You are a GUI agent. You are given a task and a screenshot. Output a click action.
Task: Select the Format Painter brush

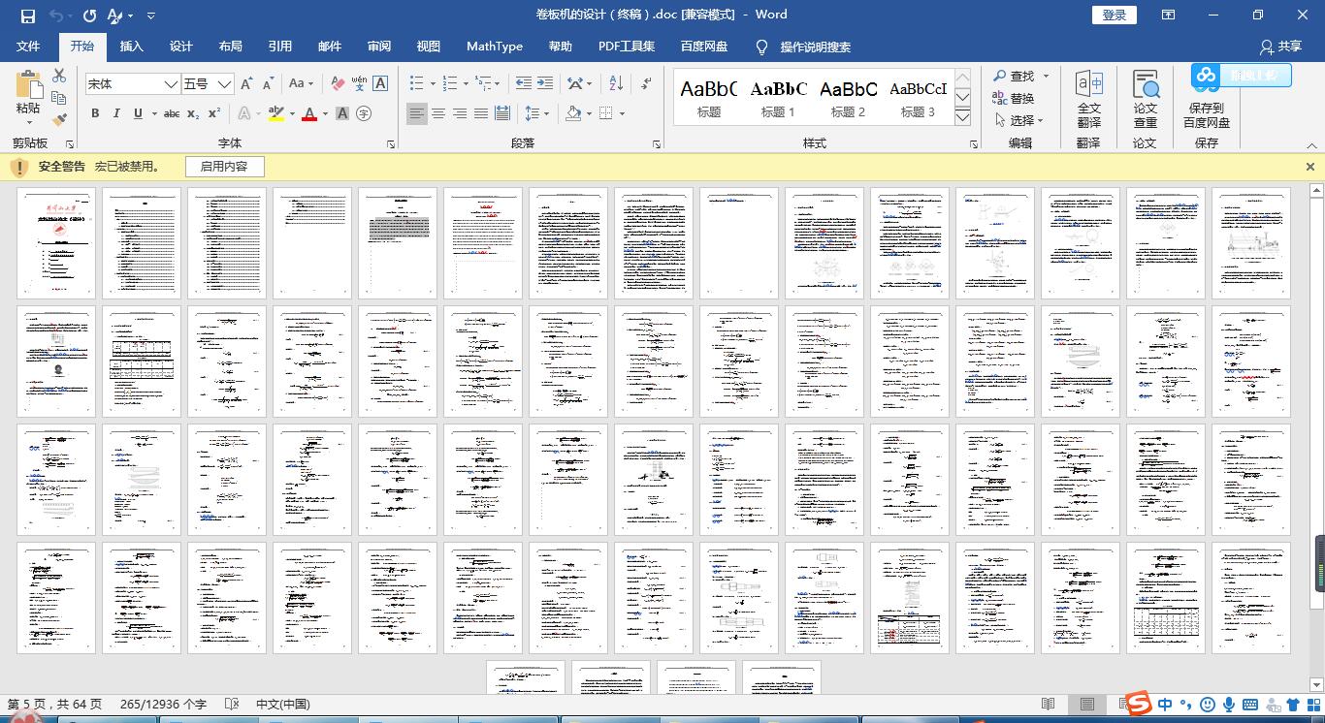(x=59, y=119)
